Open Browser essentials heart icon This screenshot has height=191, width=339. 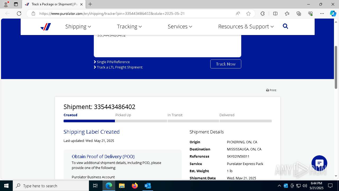coord(310,14)
